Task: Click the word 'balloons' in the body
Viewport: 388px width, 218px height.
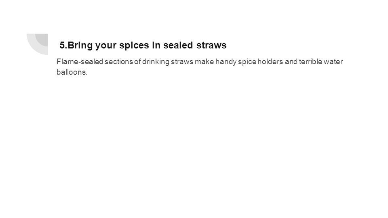Action: click(x=71, y=72)
